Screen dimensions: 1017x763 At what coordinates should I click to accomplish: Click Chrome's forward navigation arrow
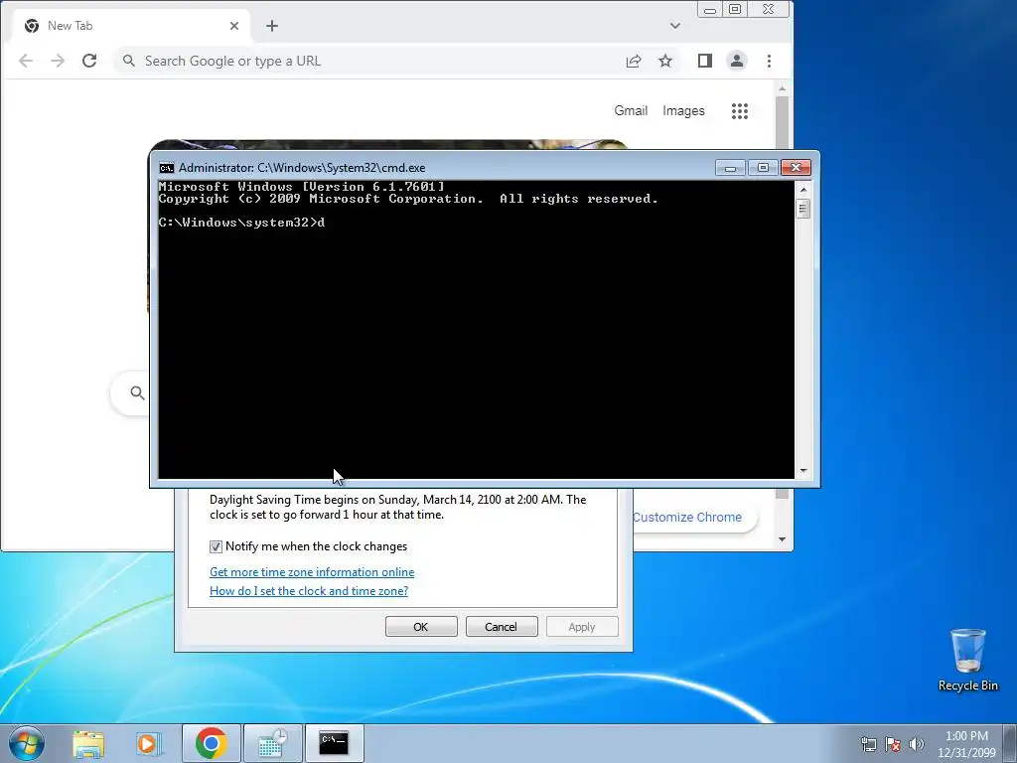point(58,61)
